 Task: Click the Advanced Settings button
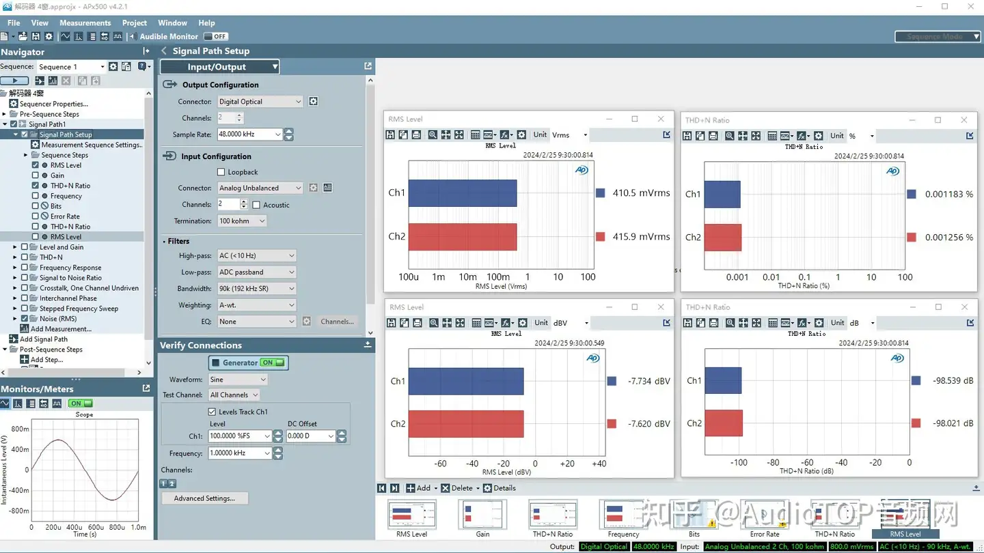tap(204, 498)
